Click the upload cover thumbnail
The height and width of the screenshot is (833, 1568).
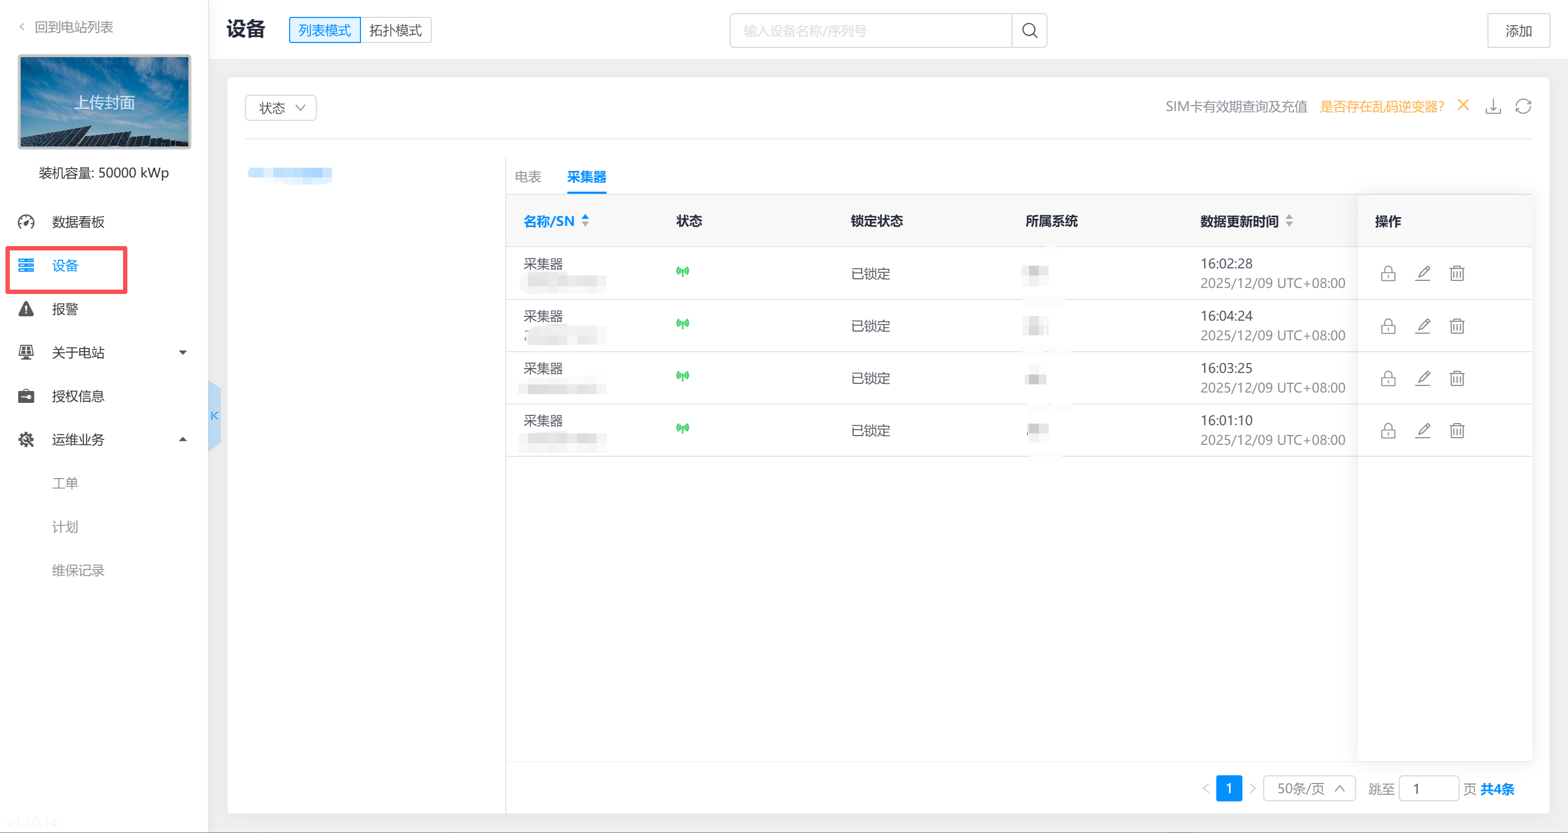(104, 102)
